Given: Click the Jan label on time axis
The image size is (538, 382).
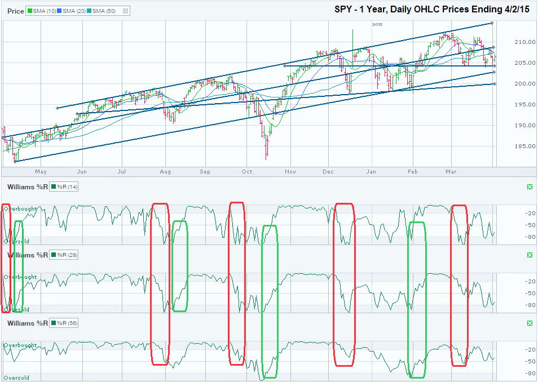Looking at the screenshot, I should (371, 171).
